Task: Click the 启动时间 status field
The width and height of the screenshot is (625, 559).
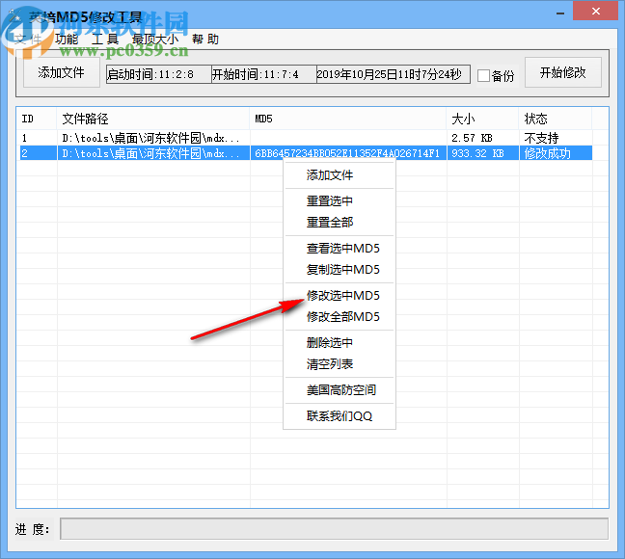Action: tap(158, 74)
